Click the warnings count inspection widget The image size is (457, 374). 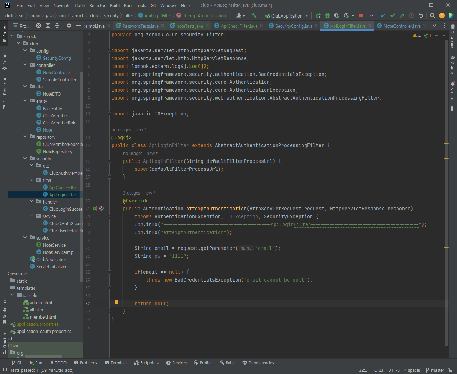point(417,36)
